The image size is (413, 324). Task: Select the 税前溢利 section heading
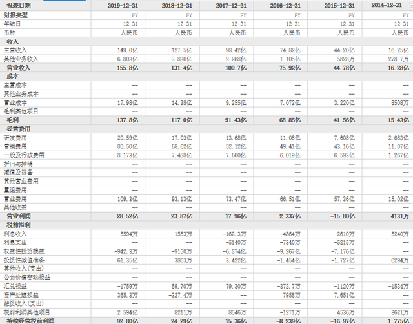pyautogui.click(x=19, y=225)
